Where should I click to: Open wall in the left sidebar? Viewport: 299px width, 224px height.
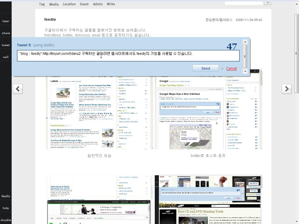click(x=6, y=57)
